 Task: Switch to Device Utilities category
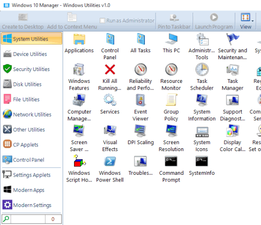click(x=31, y=54)
